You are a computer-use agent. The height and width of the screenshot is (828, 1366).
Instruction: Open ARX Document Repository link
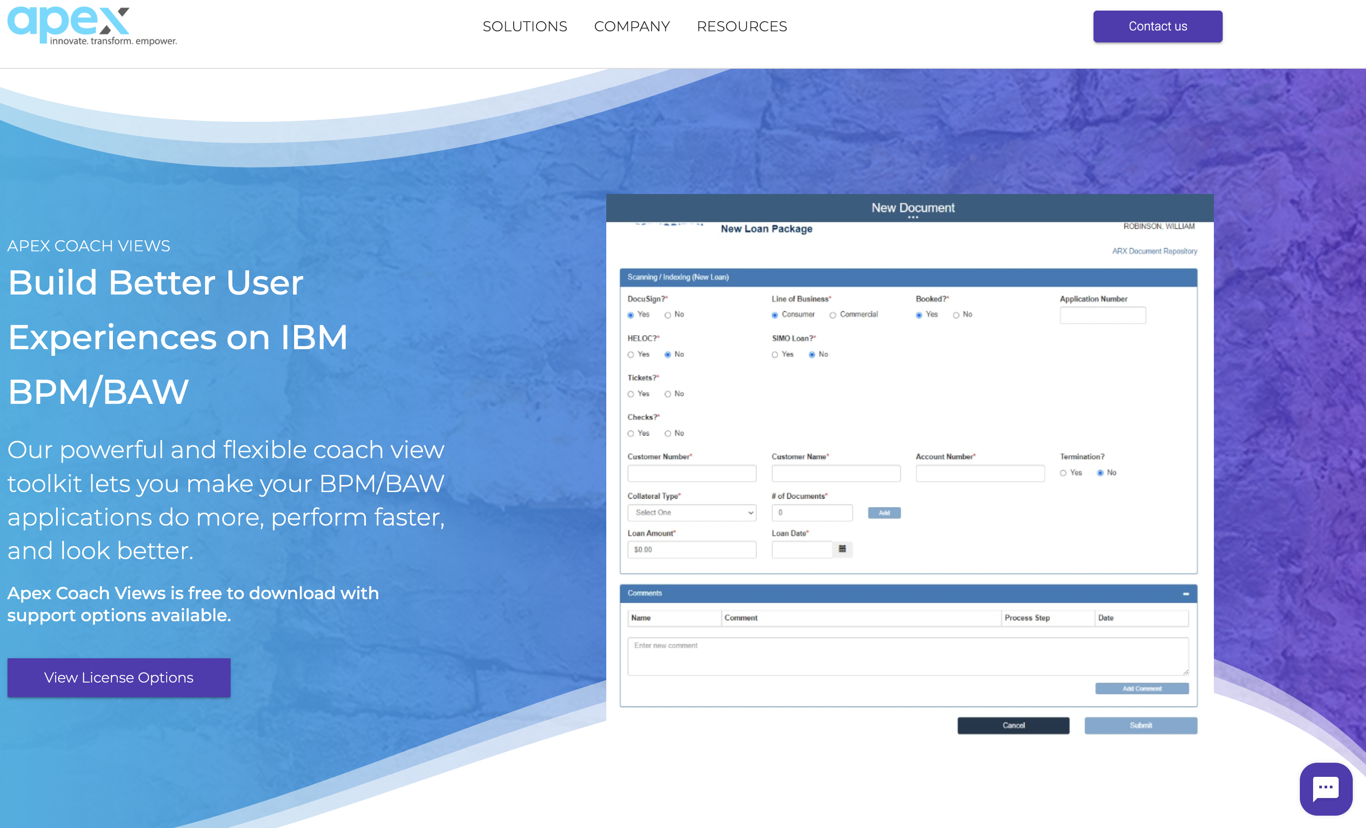tap(1154, 251)
